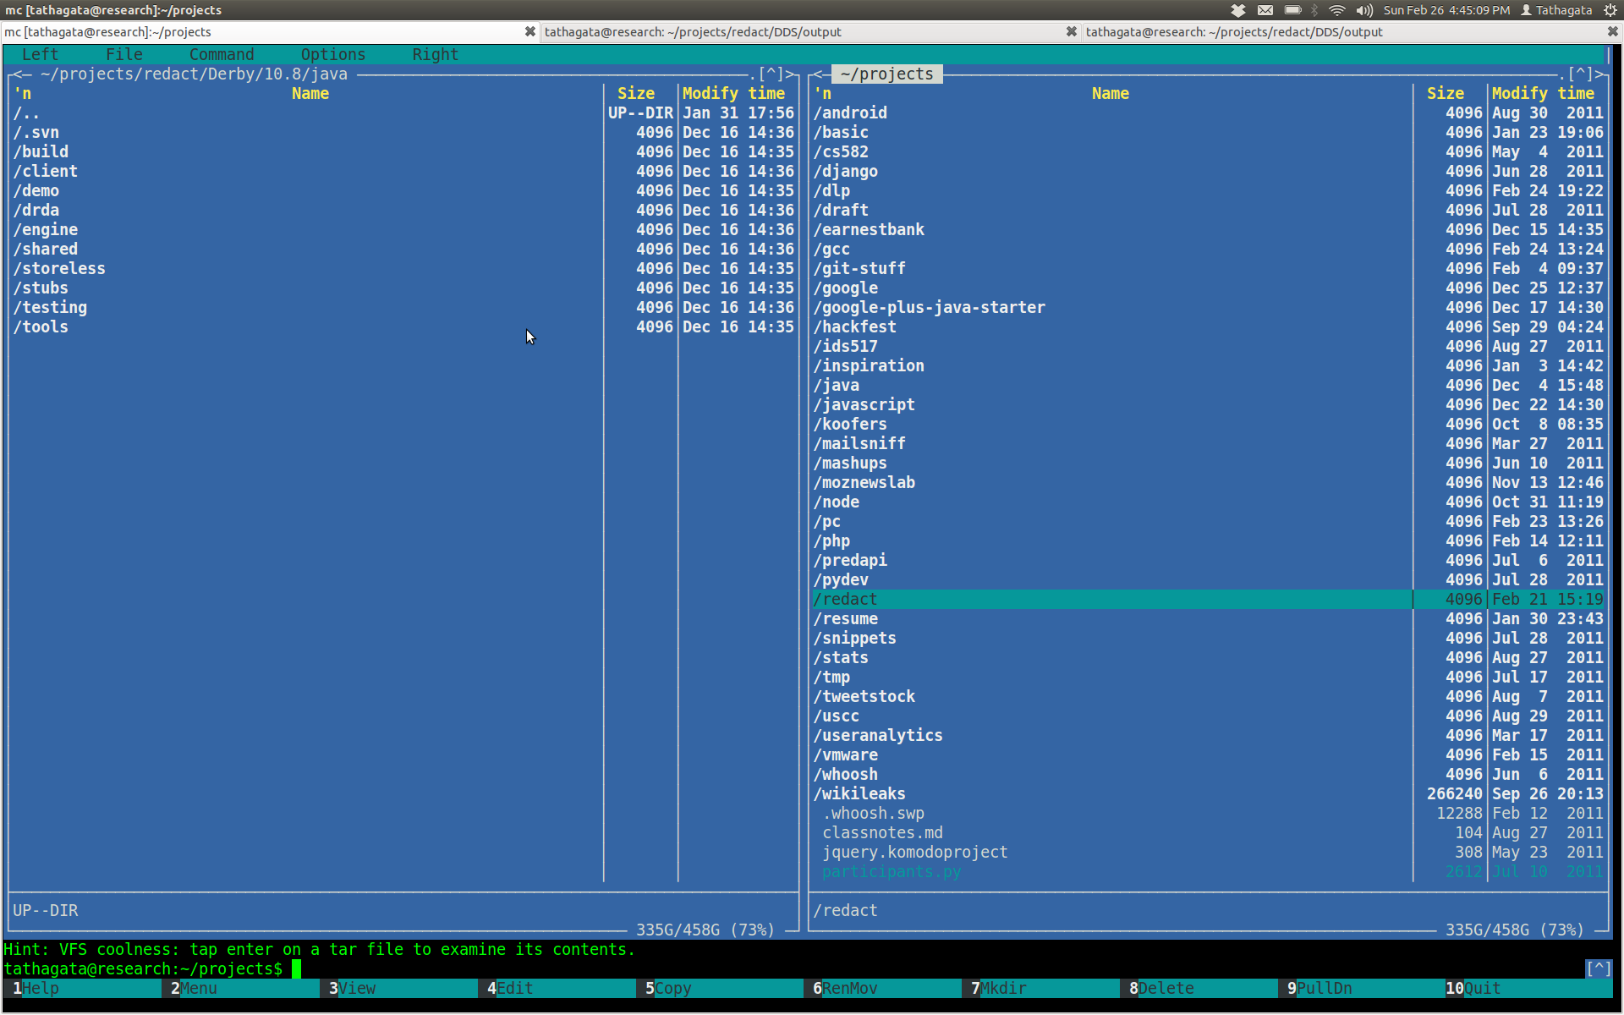
Task: Click the 7 Mkdir function key
Action: 1002,988
